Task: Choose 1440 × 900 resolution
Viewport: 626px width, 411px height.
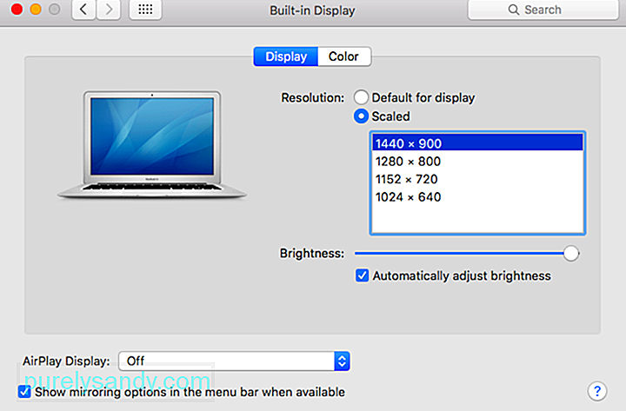Action: (477, 143)
